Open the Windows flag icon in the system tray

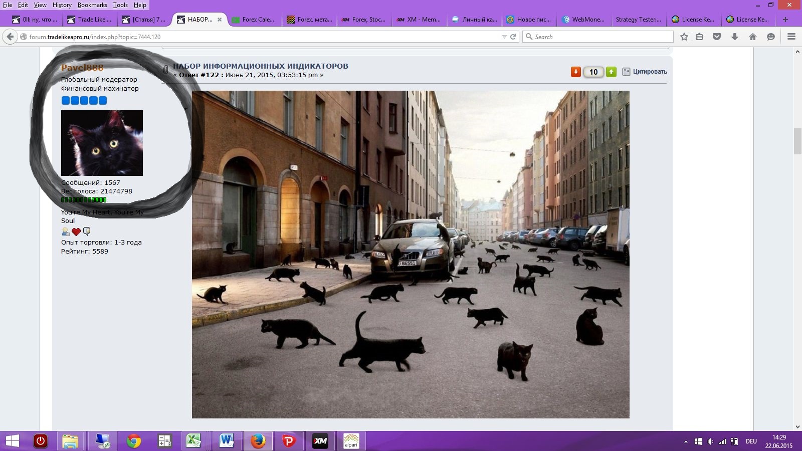[698, 441]
